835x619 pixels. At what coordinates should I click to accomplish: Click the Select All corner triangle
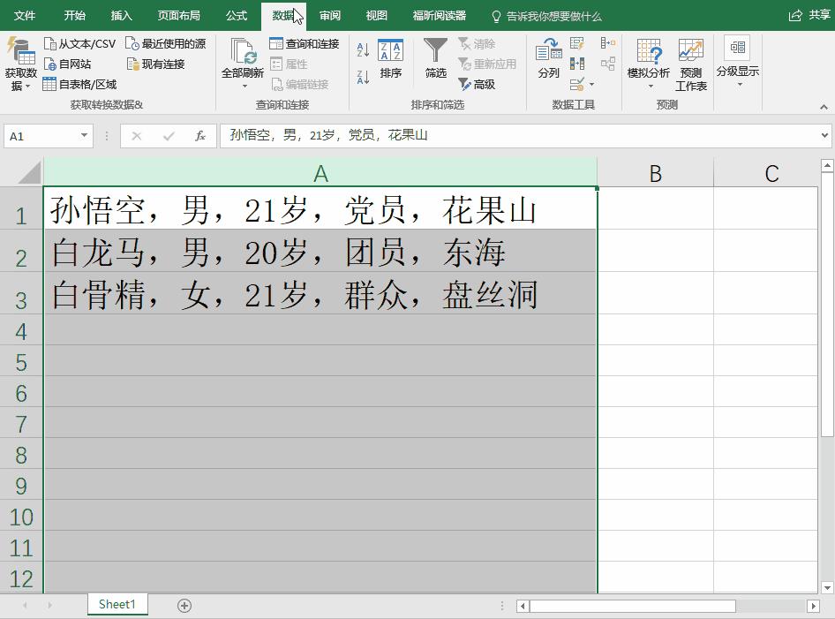pyautogui.click(x=29, y=173)
